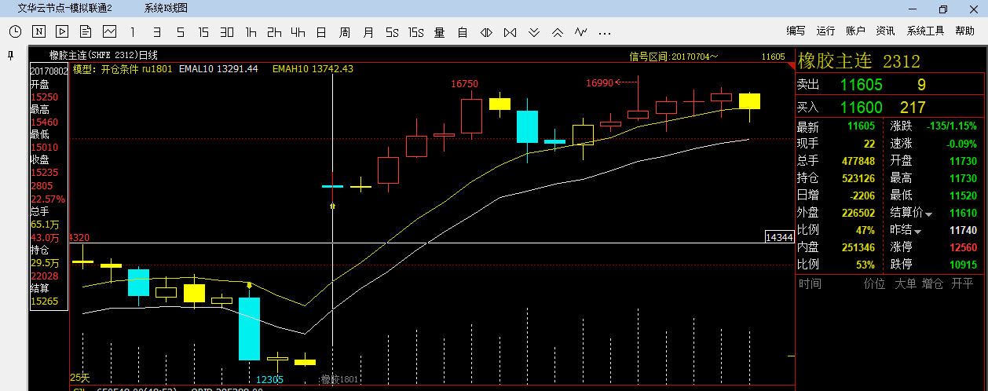Viewport: 988px width, 391px height.
Task: Click the boxed play-arrow toolbar icon
Action: 62,32
